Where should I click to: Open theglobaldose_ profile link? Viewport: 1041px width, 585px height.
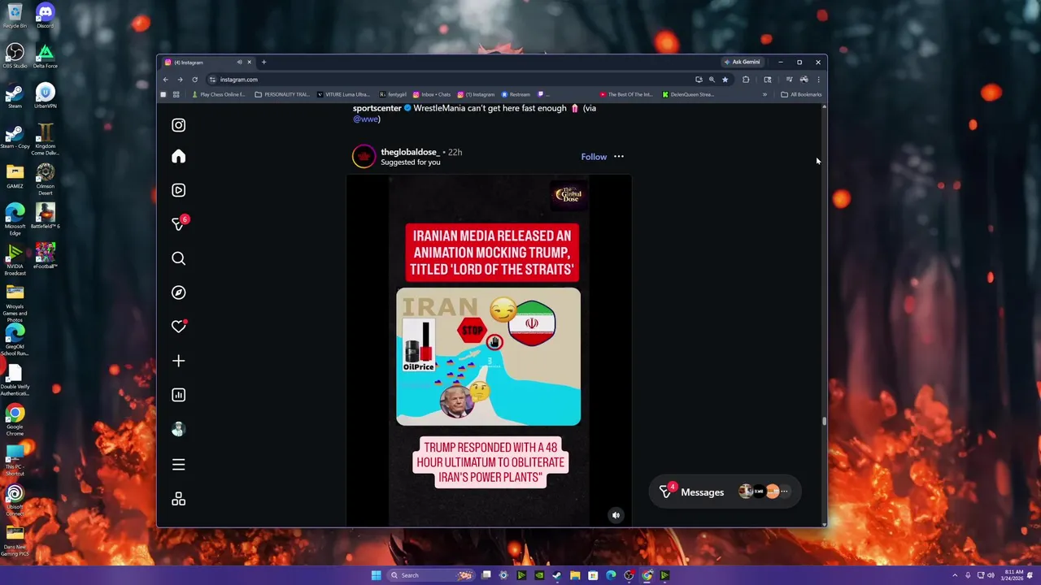[410, 152]
